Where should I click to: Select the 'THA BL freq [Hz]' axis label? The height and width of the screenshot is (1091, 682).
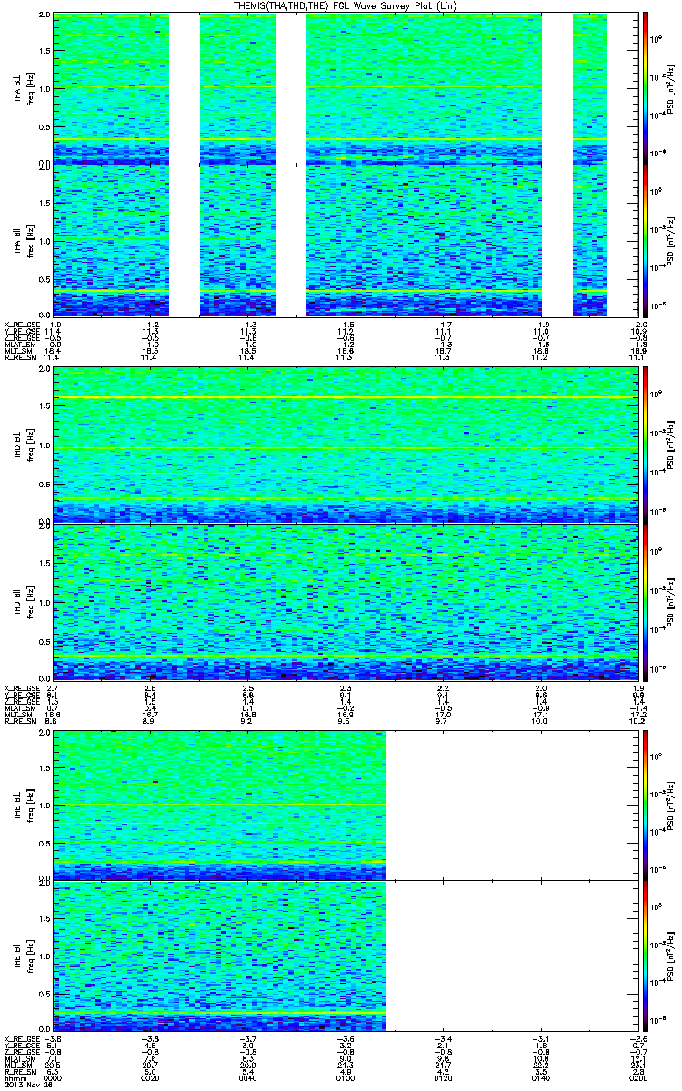point(24,89)
